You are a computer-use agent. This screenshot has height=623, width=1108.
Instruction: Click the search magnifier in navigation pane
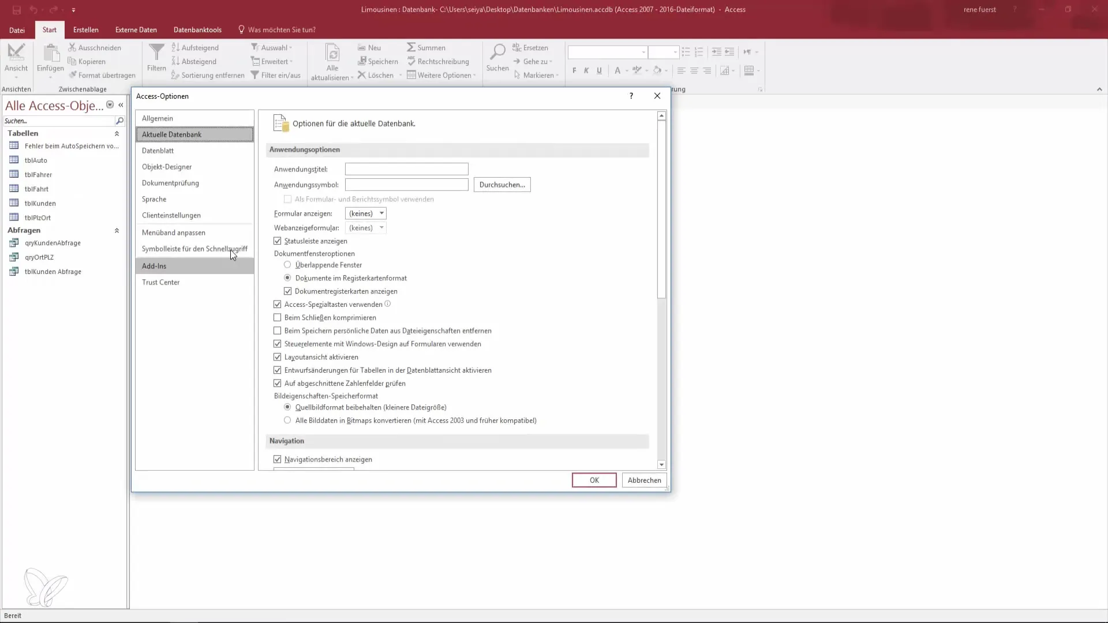coord(119,121)
